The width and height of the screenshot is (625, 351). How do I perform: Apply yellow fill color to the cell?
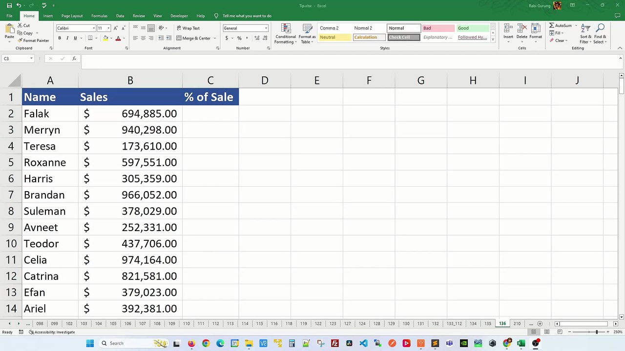click(105, 38)
